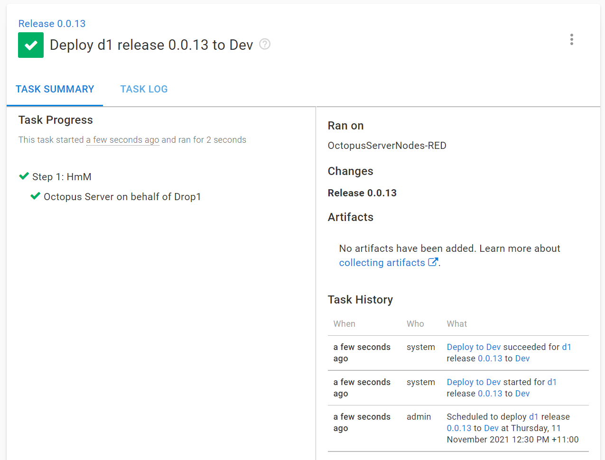Image resolution: width=605 pixels, height=460 pixels.
Task: Click 0.0.13 release link in started row
Action: pos(490,394)
